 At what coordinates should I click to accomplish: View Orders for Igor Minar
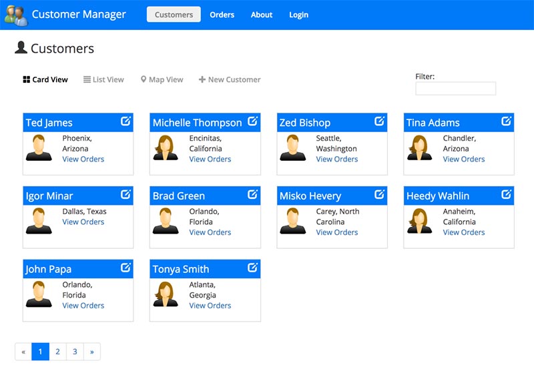(83, 222)
